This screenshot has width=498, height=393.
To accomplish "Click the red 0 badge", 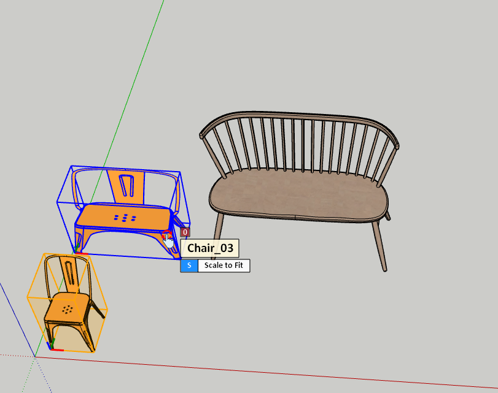I will point(185,232).
